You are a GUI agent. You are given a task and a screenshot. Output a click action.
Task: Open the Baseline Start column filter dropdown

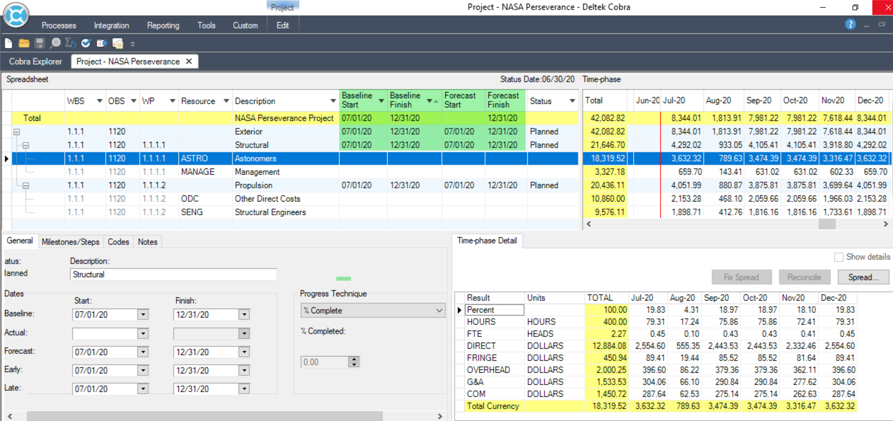[x=381, y=101]
